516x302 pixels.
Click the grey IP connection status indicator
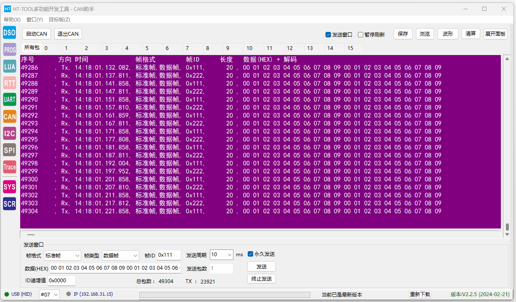[x=69, y=294]
